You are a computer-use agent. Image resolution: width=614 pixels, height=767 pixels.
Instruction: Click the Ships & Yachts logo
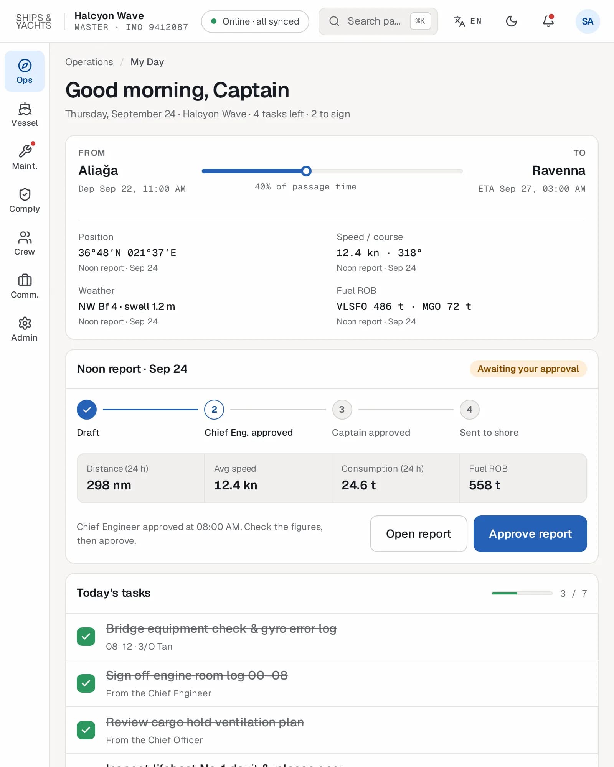[x=34, y=21]
